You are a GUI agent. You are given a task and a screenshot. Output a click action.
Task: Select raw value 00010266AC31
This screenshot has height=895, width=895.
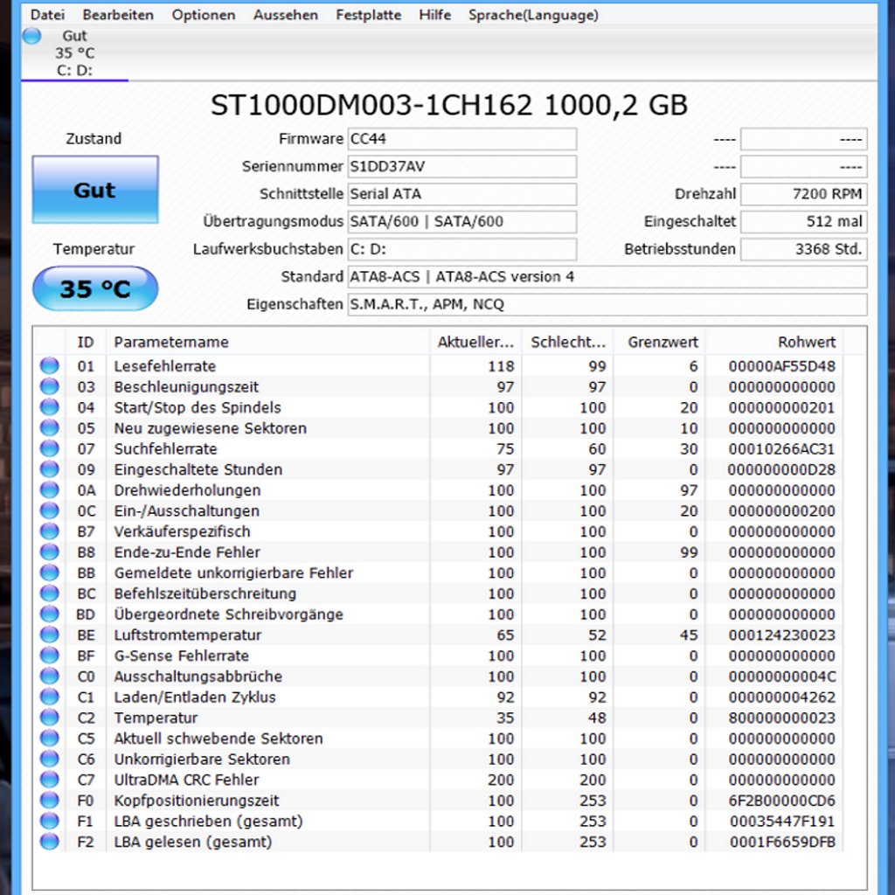pos(781,448)
